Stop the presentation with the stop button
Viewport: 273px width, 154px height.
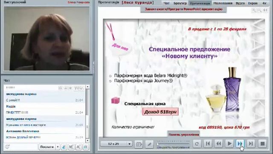tap(262, 144)
